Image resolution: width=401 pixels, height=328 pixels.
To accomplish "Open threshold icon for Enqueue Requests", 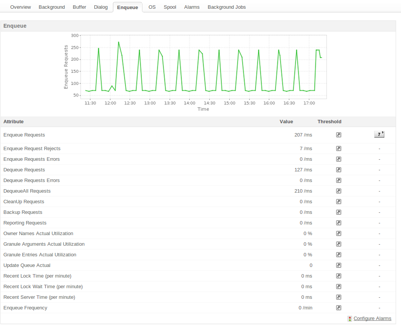I will [x=338, y=135].
